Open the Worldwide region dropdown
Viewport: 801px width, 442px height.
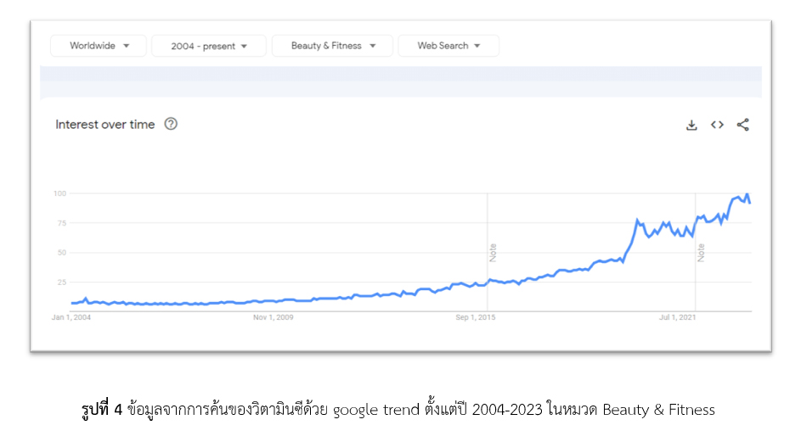tap(99, 46)
